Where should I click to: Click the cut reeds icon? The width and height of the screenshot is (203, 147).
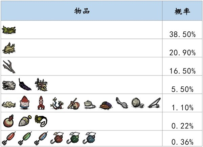(9, 30)
